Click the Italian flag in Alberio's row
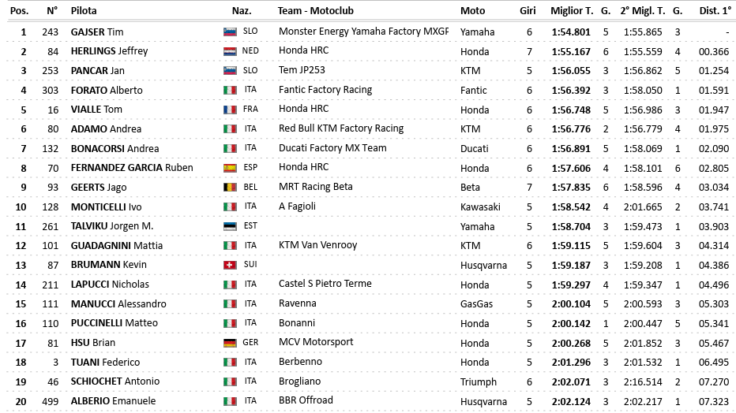Image resolution: width=736 pixels, height=413 pixels. (x=230, y=401)
